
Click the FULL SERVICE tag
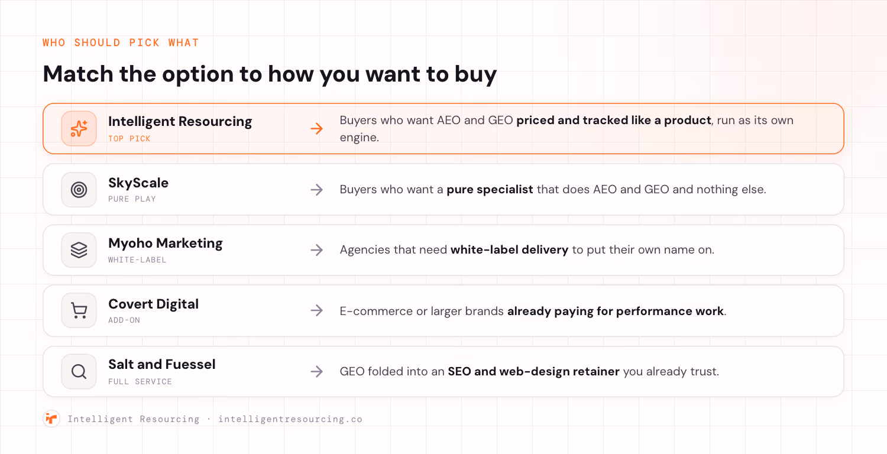coord(140,382)
